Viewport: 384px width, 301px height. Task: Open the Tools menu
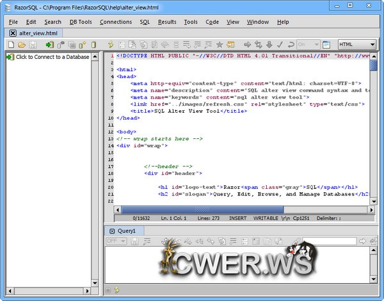click(191, 22)
